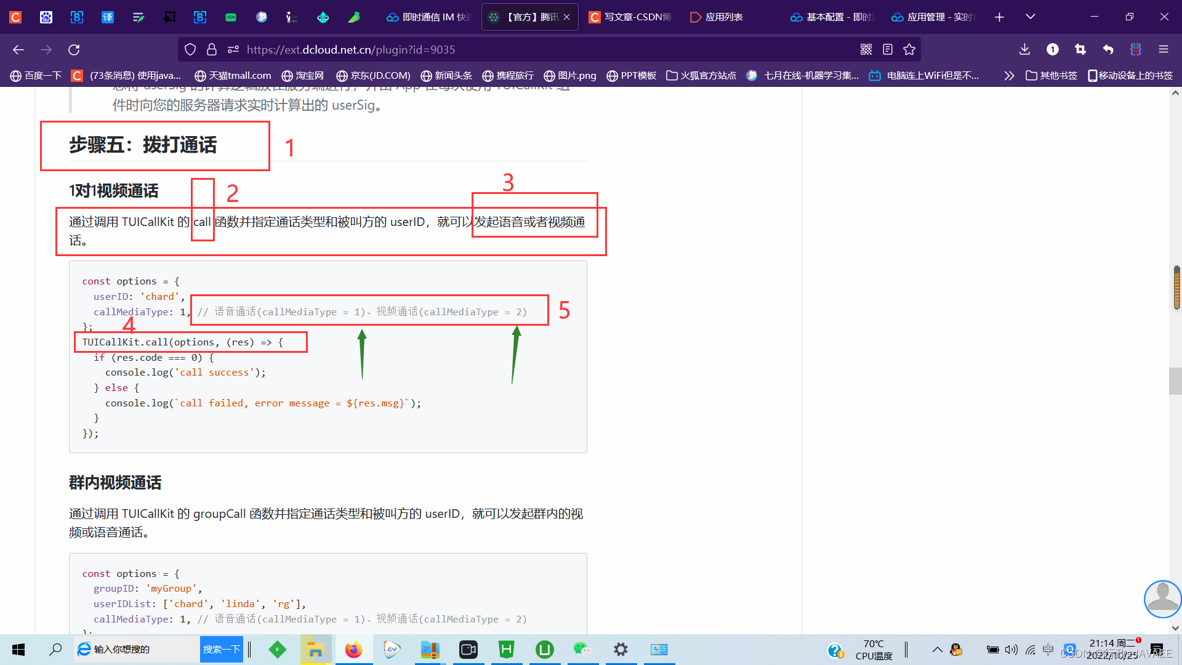Reload the current page
The width and height of the screenshot is (1182, 665).
(x=74, y=49)
